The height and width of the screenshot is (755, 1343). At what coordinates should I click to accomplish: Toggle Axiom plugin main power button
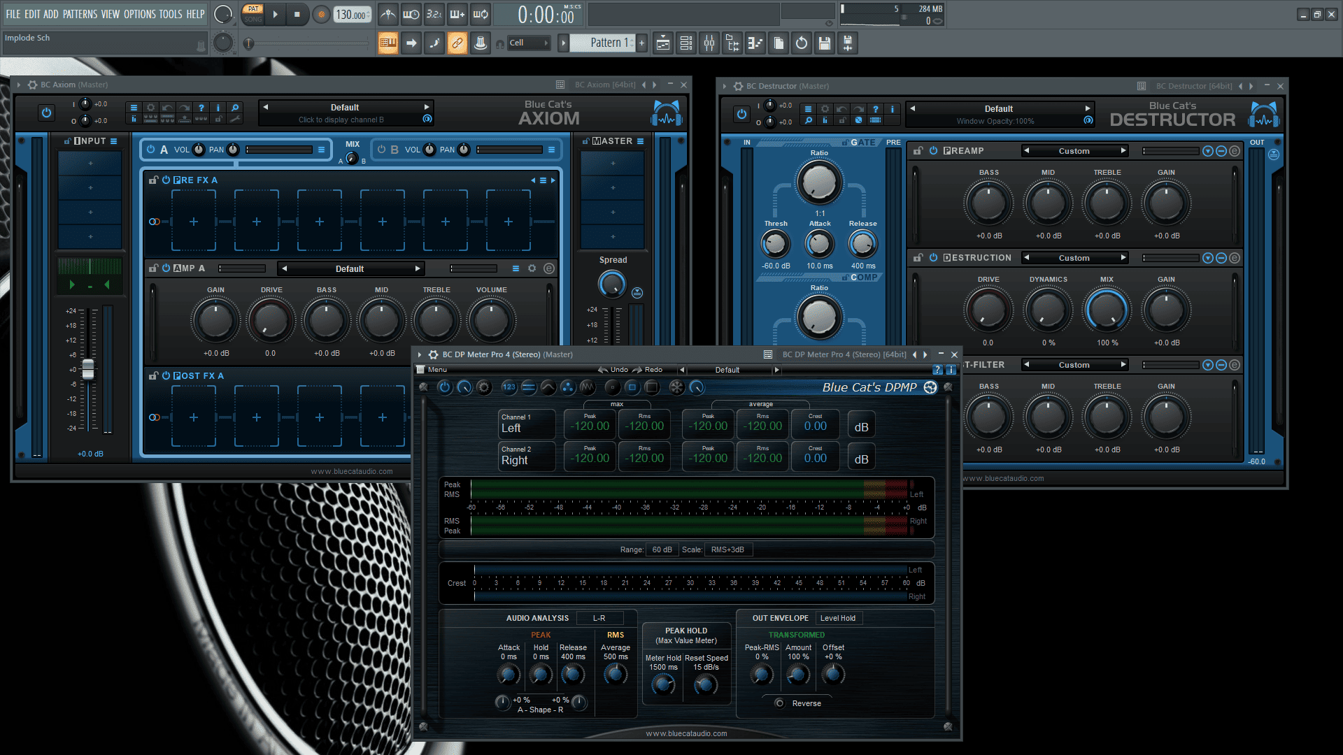tap(46, 113)
